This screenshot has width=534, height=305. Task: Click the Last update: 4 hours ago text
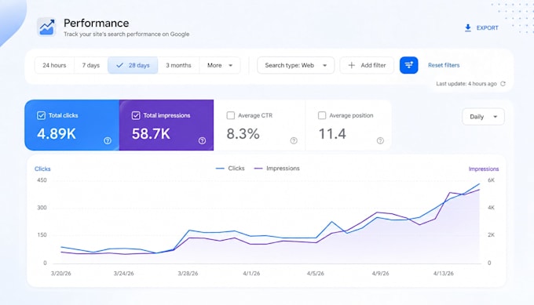point(466,84)
